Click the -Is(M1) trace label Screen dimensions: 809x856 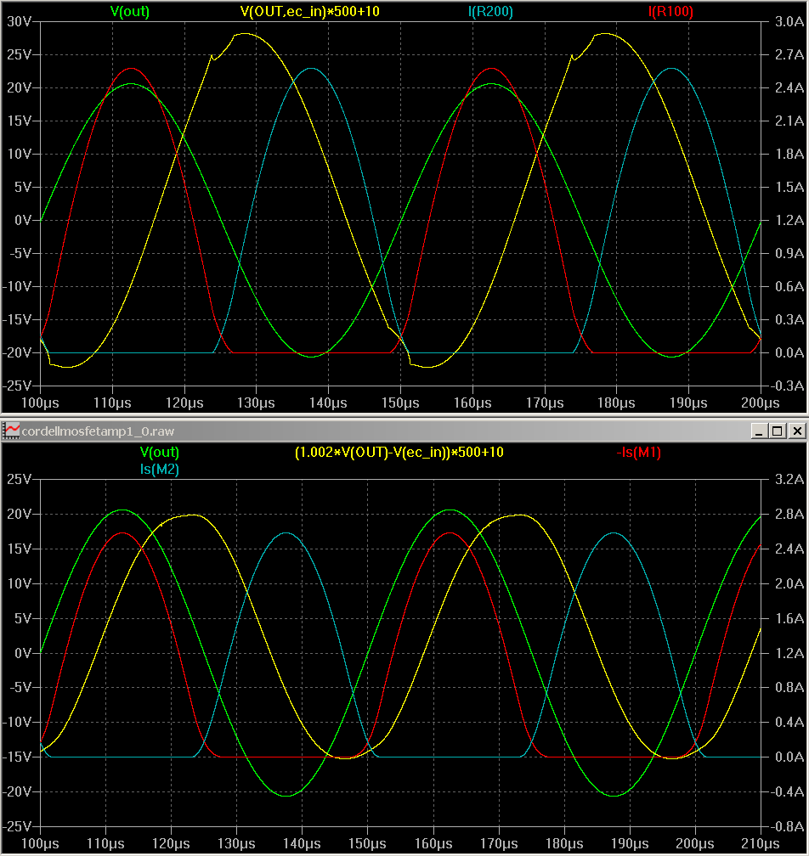tap(638, 452)
